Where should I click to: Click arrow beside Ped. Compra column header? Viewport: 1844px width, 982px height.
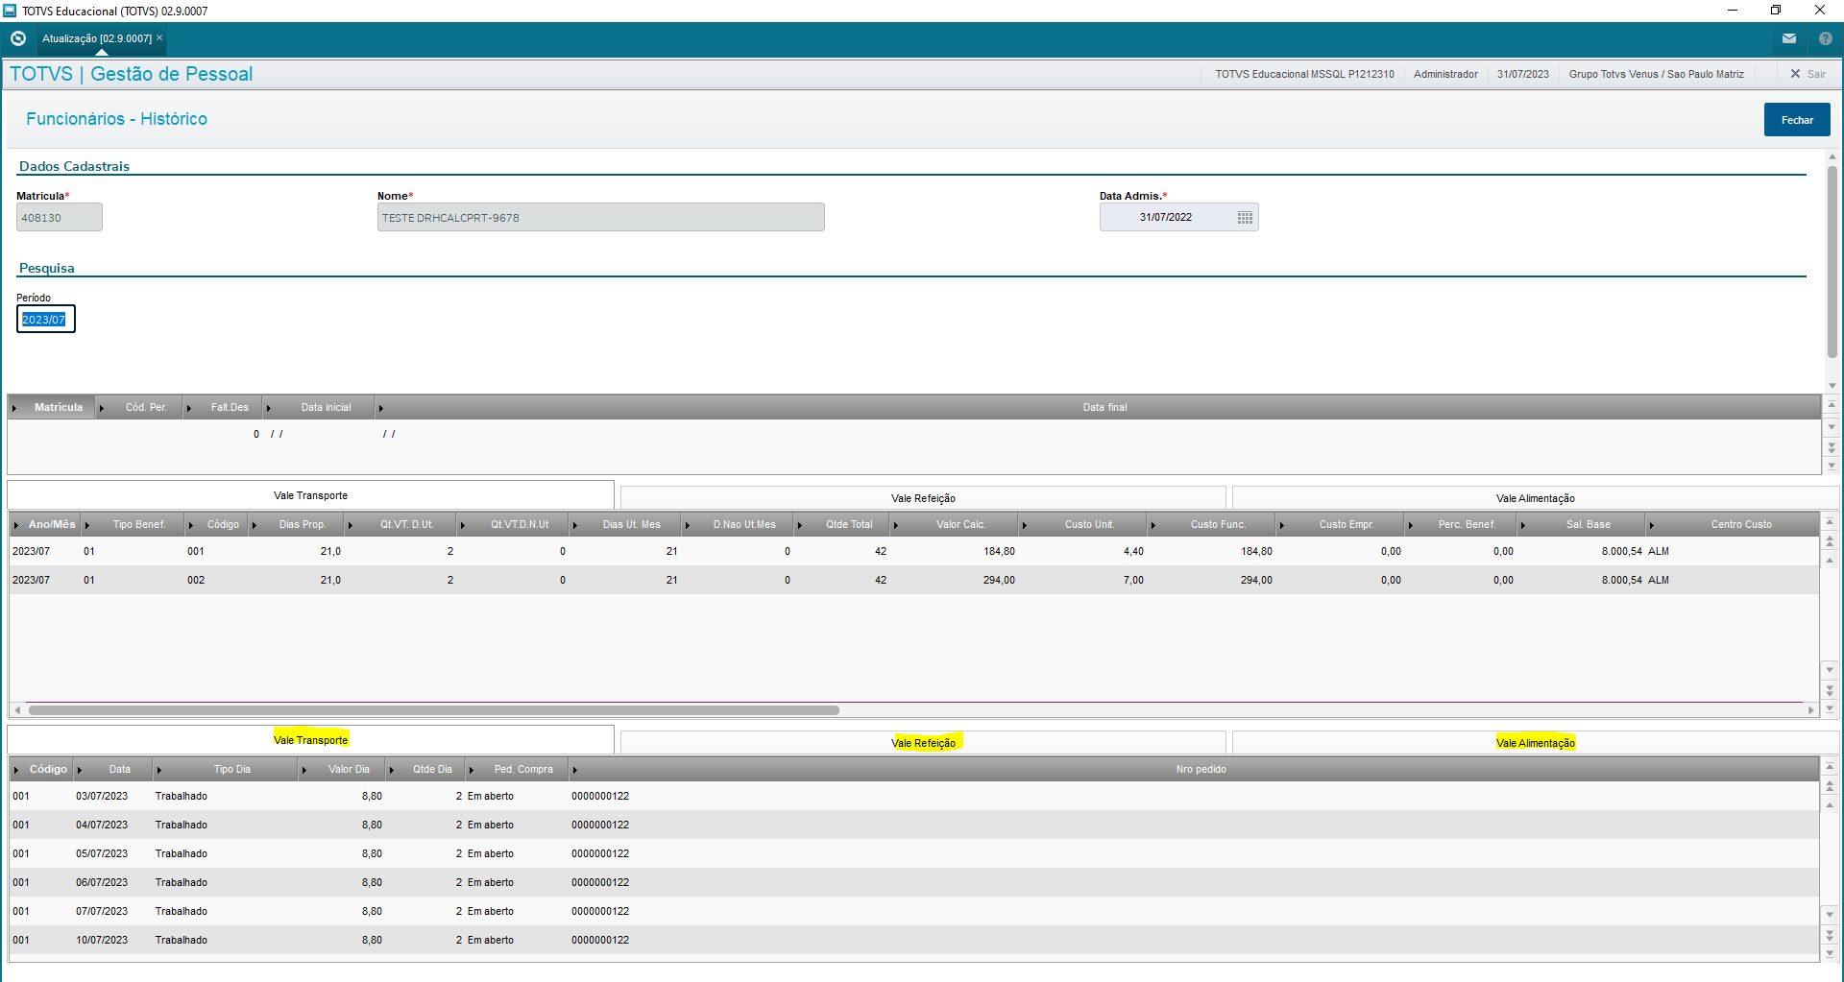click(472, 770)
